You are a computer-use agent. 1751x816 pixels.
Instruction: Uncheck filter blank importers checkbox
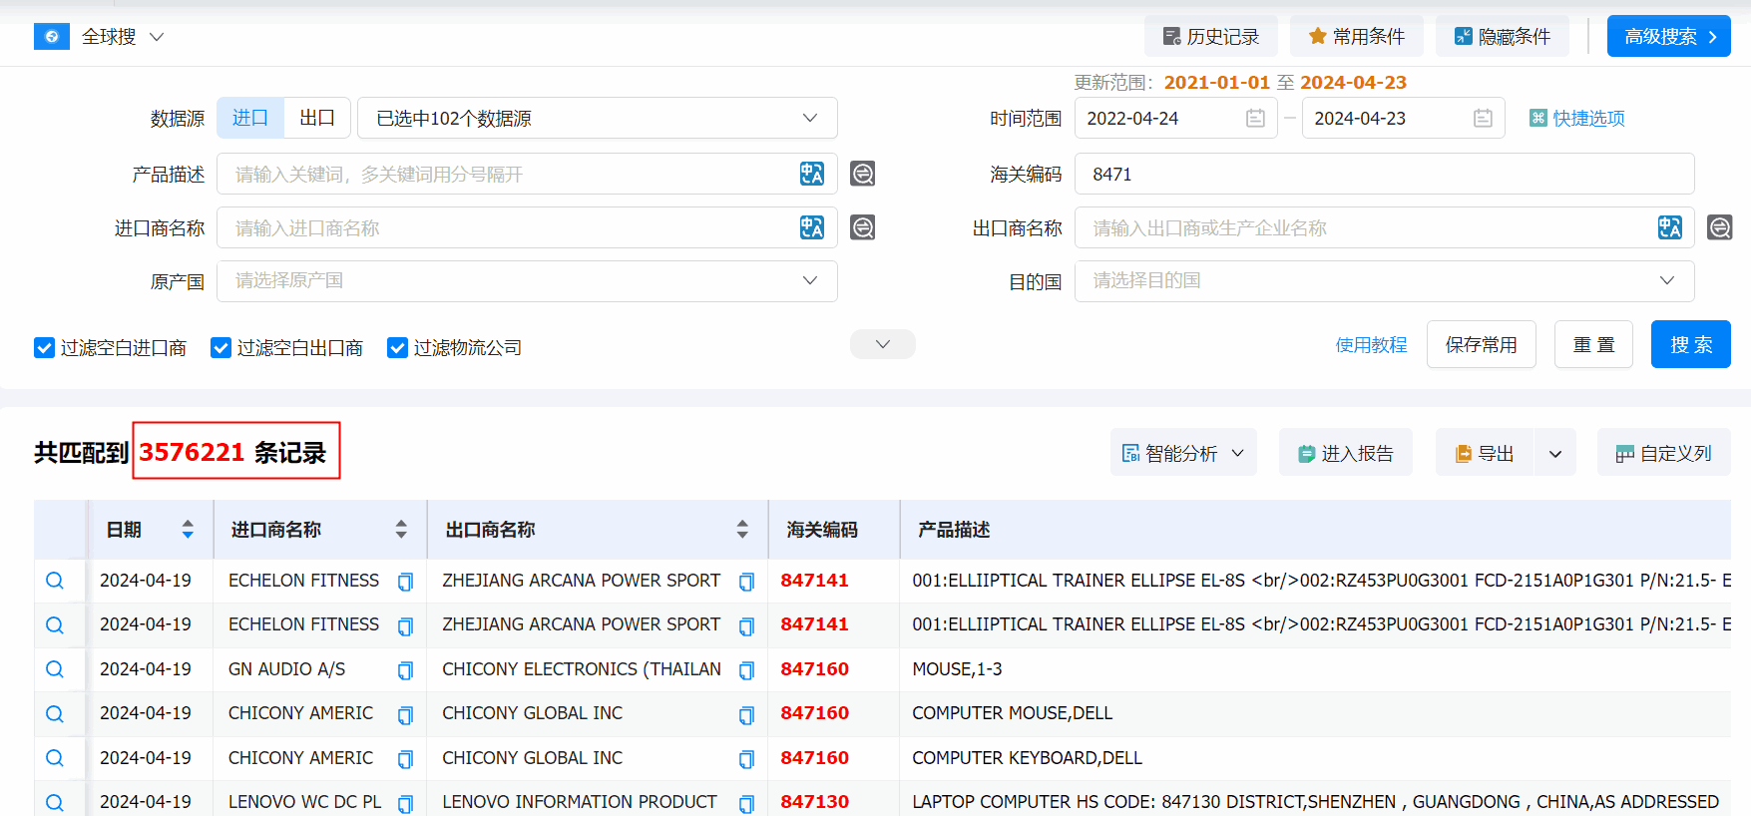click(x=44, y=347)
